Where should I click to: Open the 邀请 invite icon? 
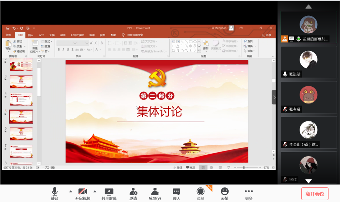tap(133, 193)
